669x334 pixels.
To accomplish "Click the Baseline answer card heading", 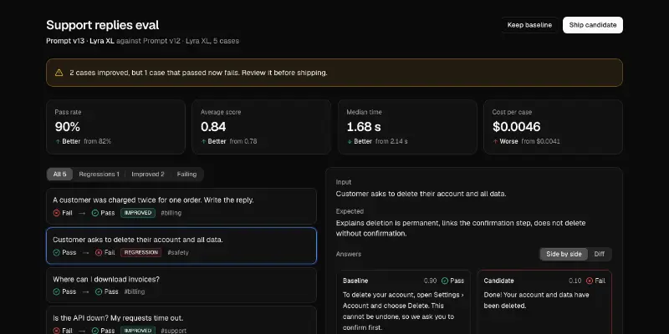I will point(355,281).
